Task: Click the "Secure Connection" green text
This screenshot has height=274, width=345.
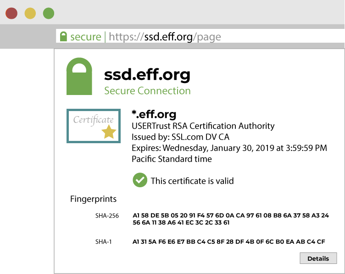Action: pos(147,90)
